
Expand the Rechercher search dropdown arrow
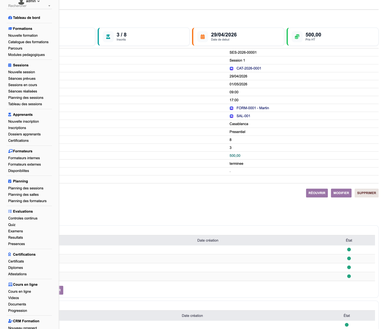[x=49, y=6]
